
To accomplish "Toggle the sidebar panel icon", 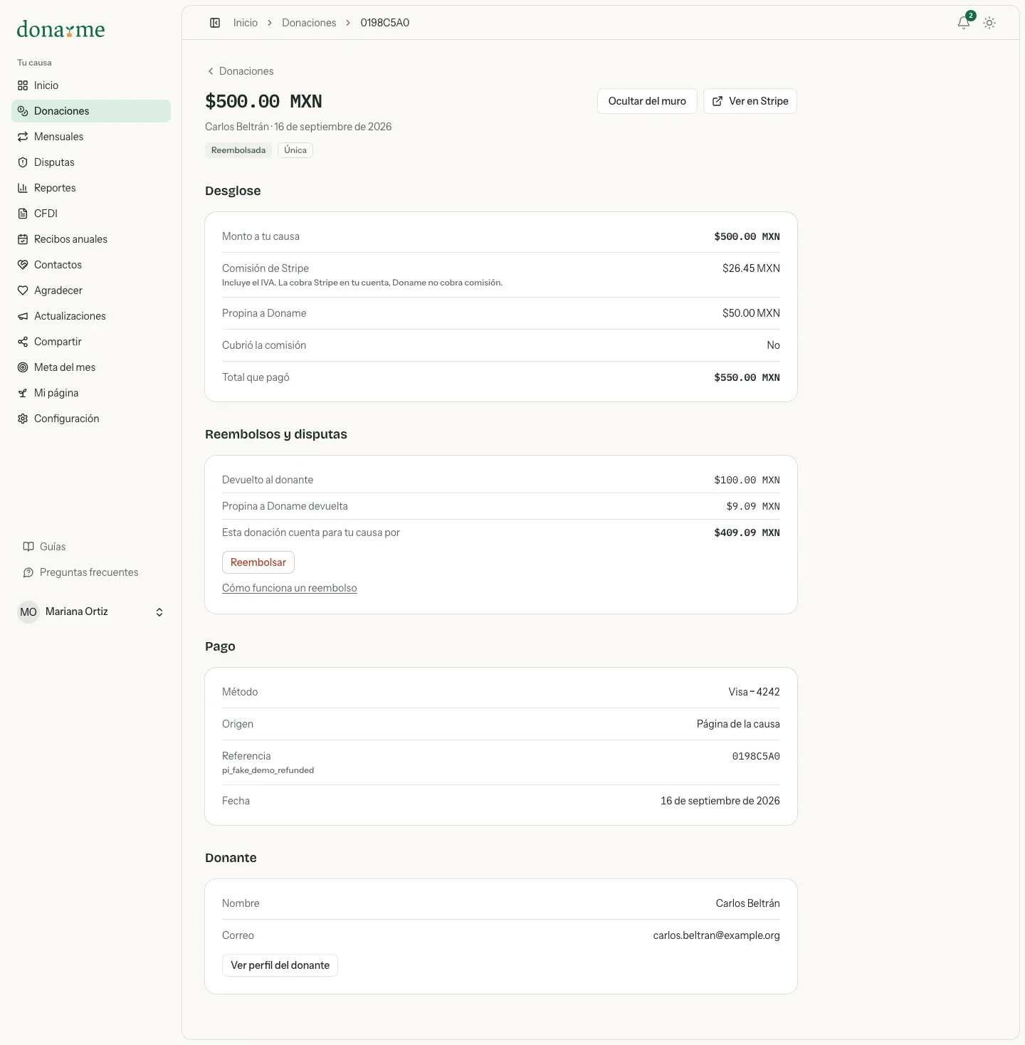I will point(215,23).
